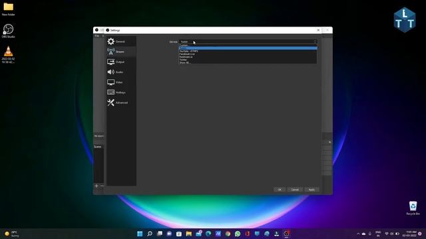Choose Show All option in Service list

pos(248,62)
